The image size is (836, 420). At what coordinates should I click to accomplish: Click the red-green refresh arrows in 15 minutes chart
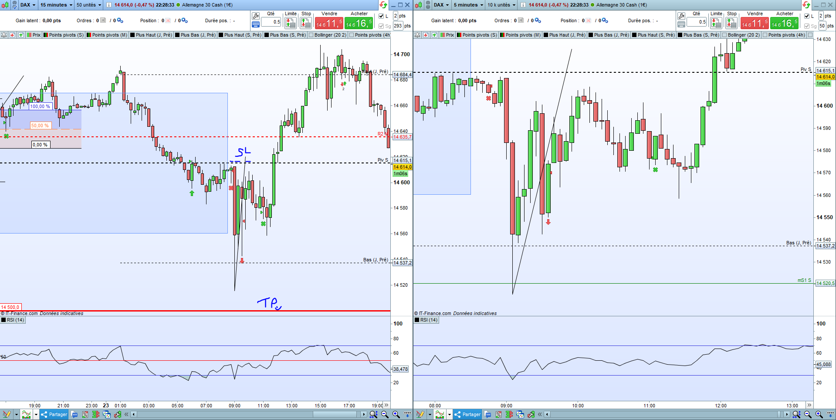383,5
